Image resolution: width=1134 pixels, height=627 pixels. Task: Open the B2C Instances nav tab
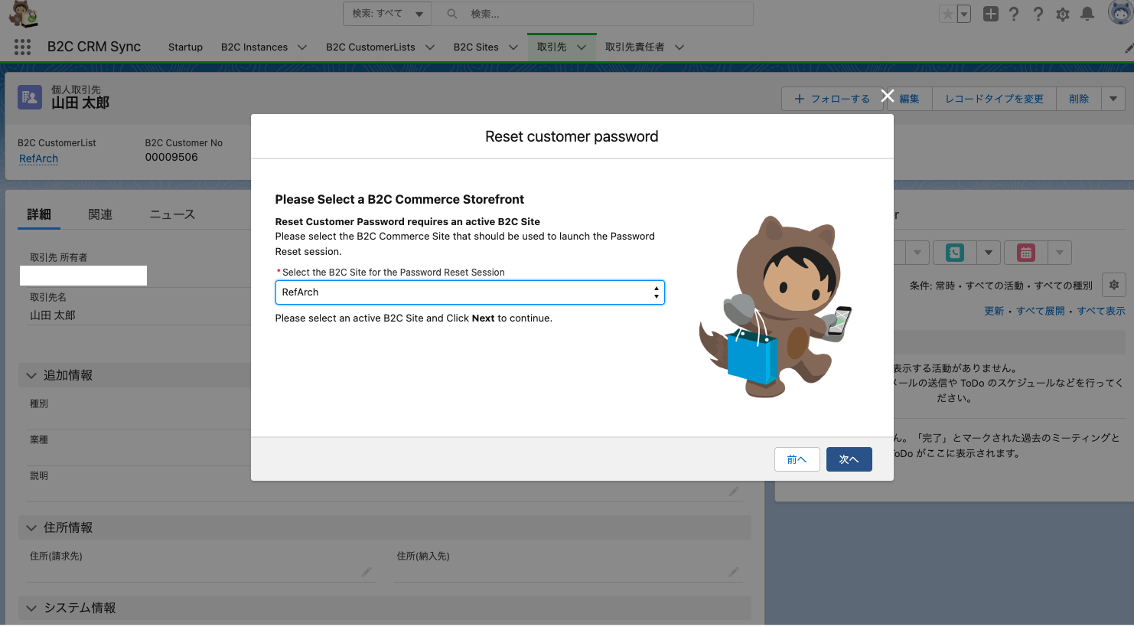pyautogui.click(x=254, y=47)
